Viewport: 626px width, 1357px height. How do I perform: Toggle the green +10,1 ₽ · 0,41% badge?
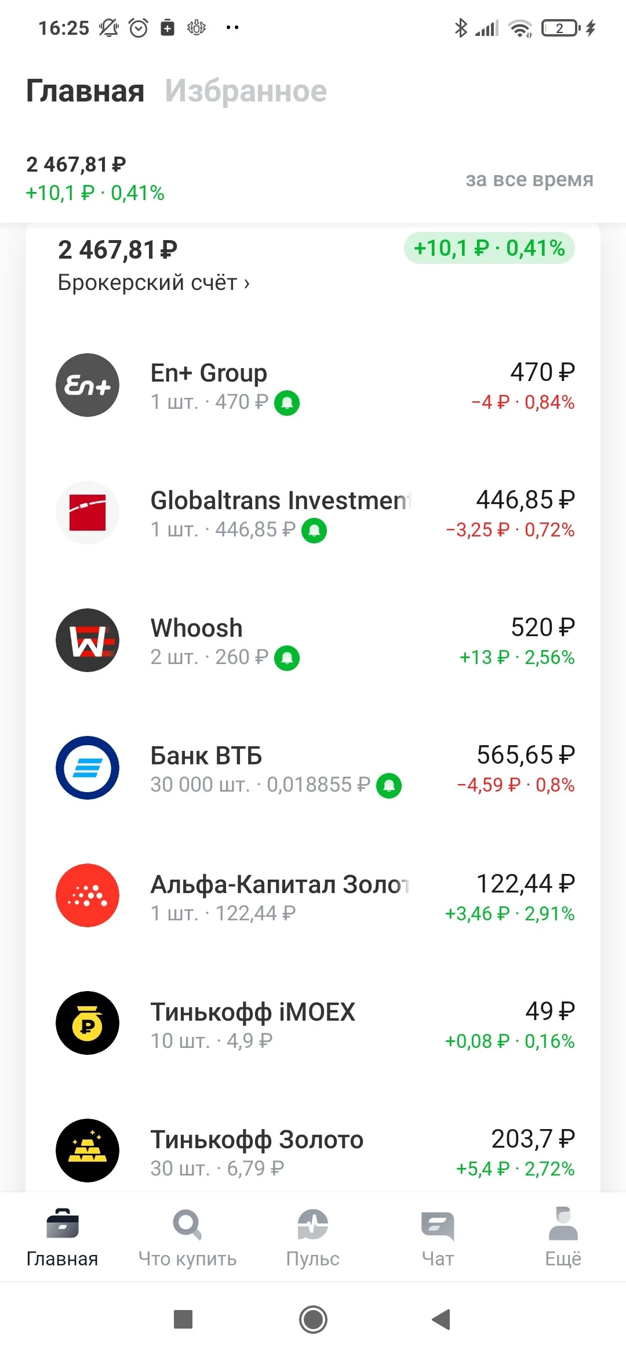click(489, 248)
